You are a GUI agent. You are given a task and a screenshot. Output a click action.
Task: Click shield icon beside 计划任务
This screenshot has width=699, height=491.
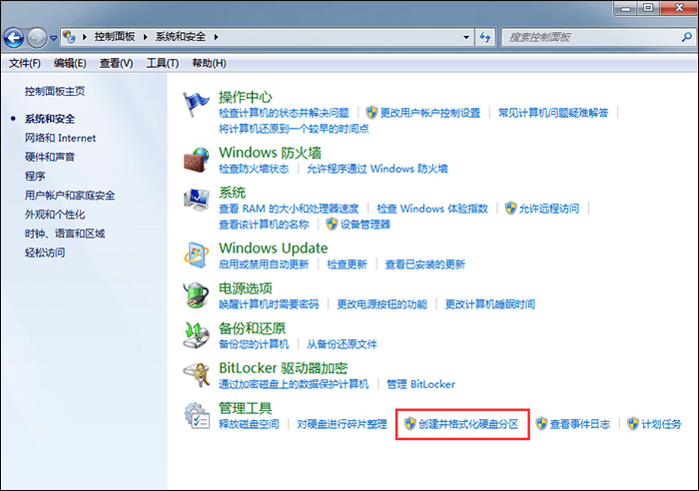click(633, 424)
